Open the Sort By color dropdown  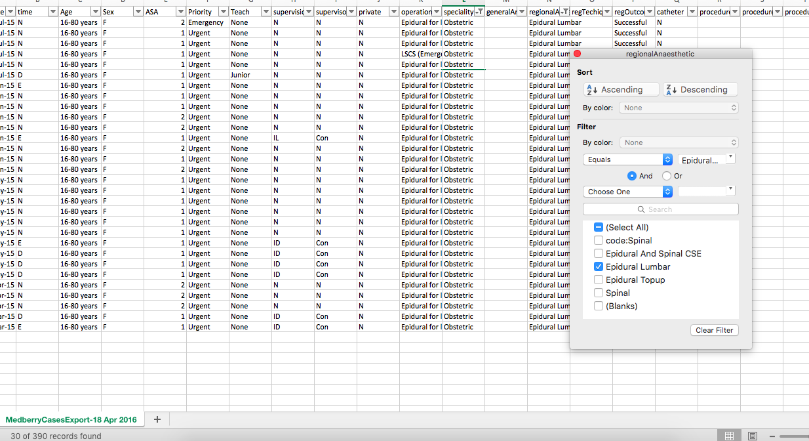point(679,108)
